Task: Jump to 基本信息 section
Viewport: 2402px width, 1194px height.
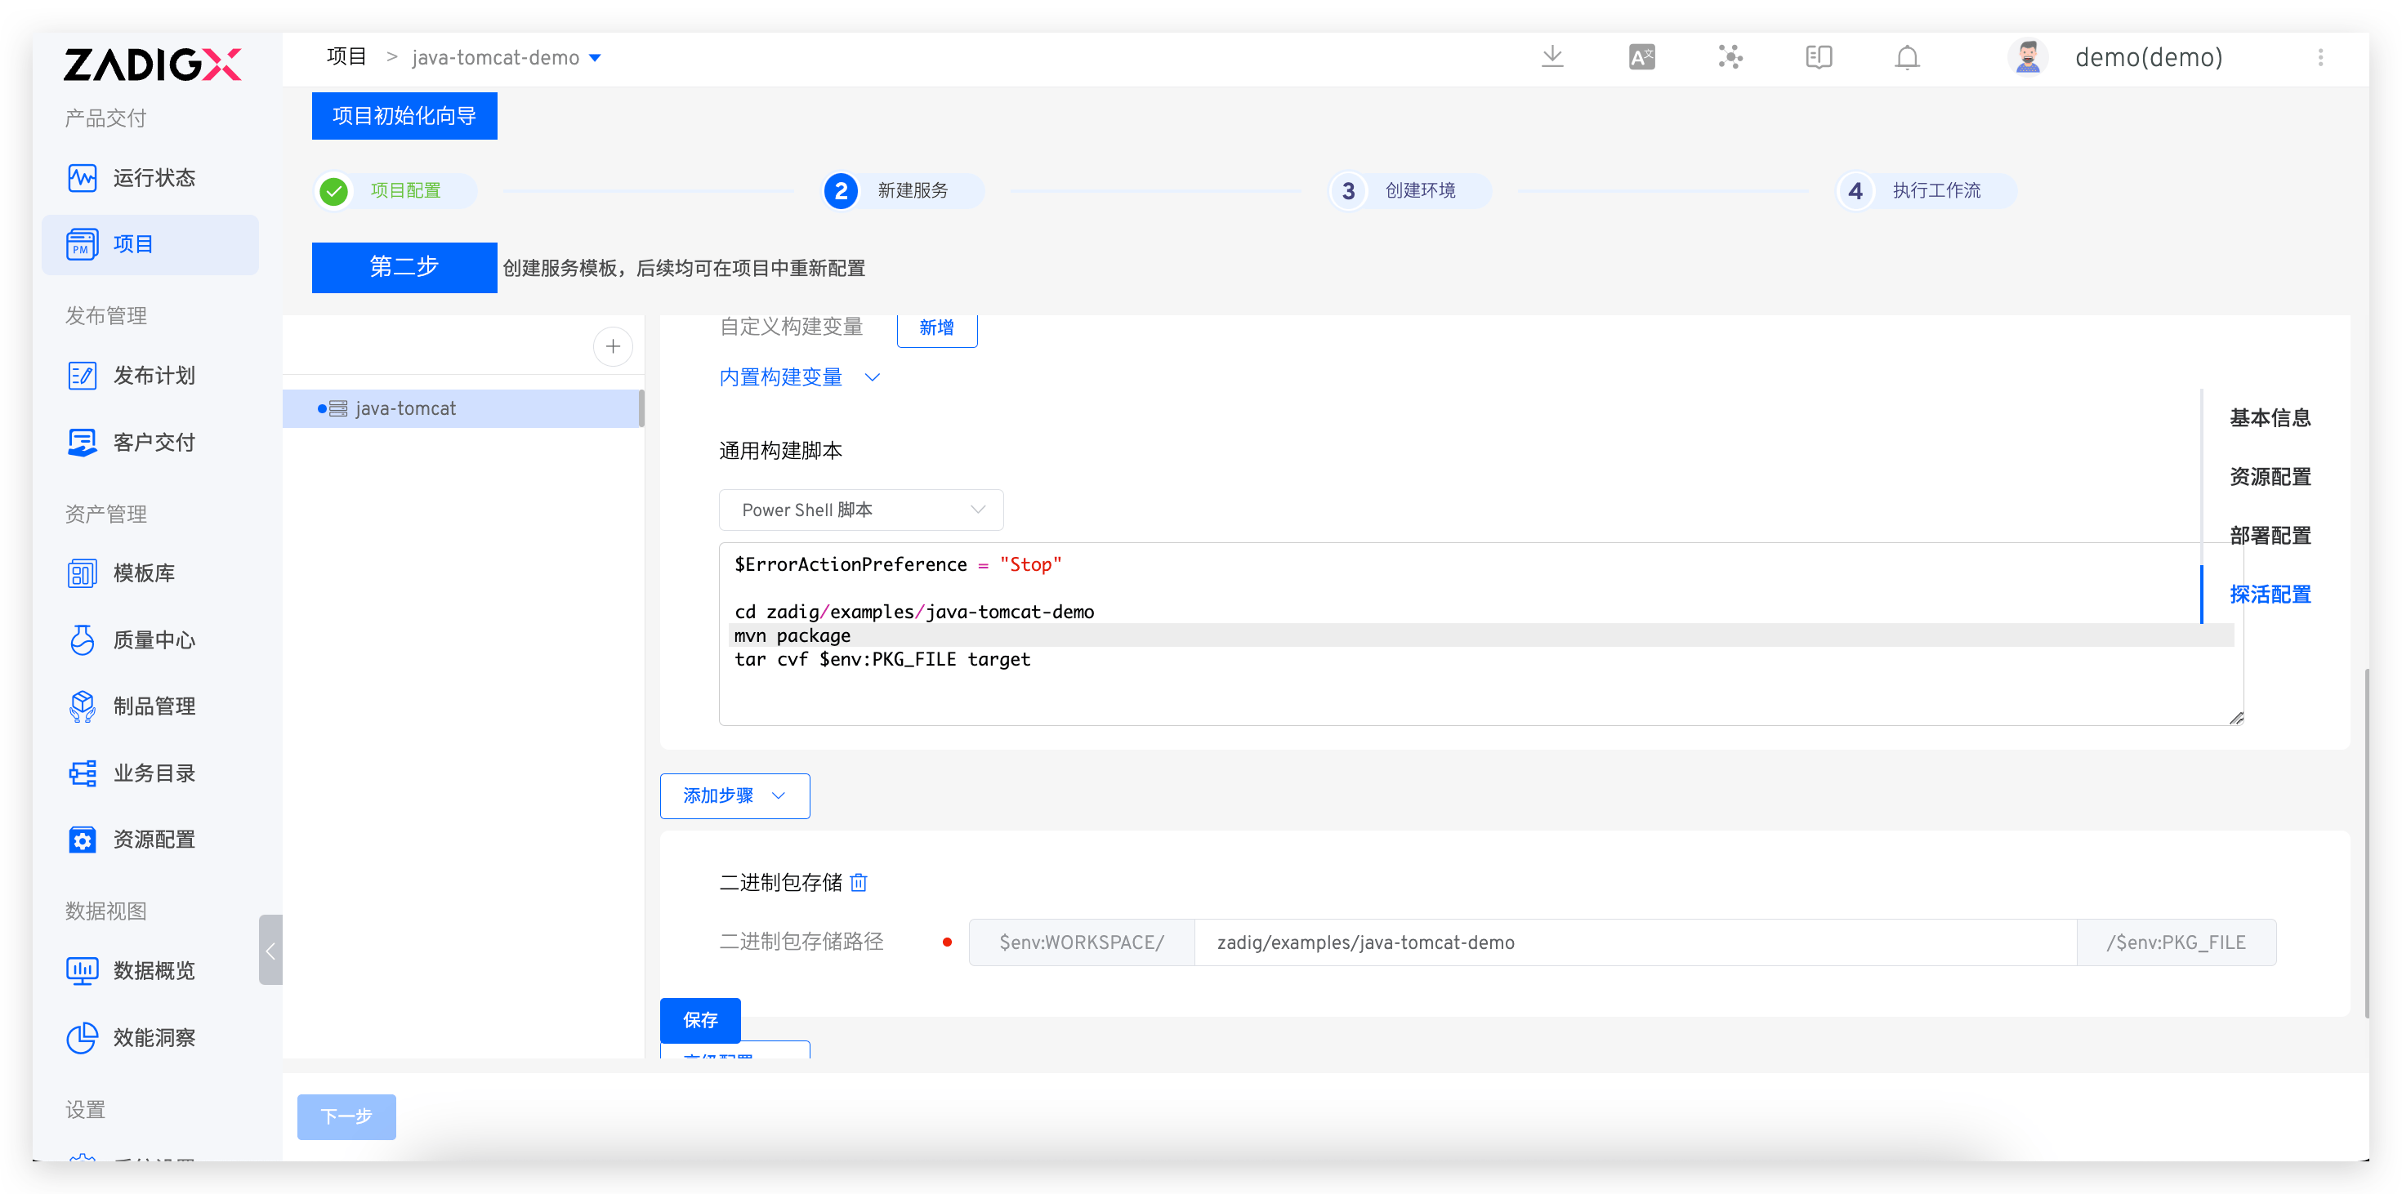Action: tap(2270, 417)
